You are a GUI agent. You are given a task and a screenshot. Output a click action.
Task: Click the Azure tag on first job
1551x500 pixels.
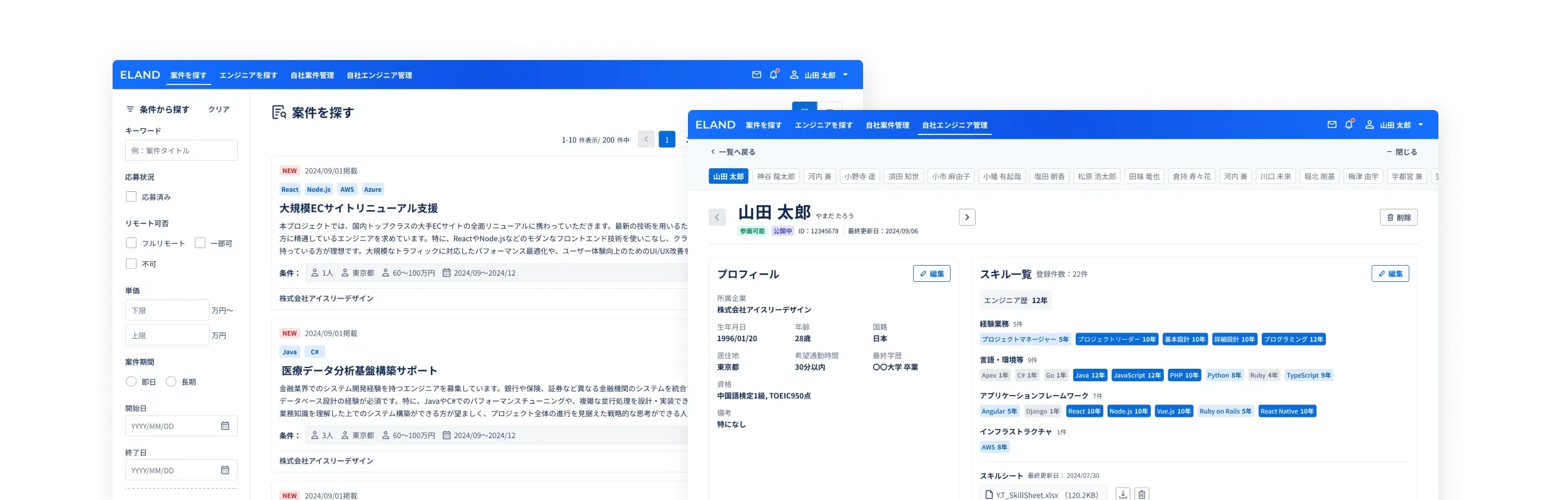tap(373, 189)
